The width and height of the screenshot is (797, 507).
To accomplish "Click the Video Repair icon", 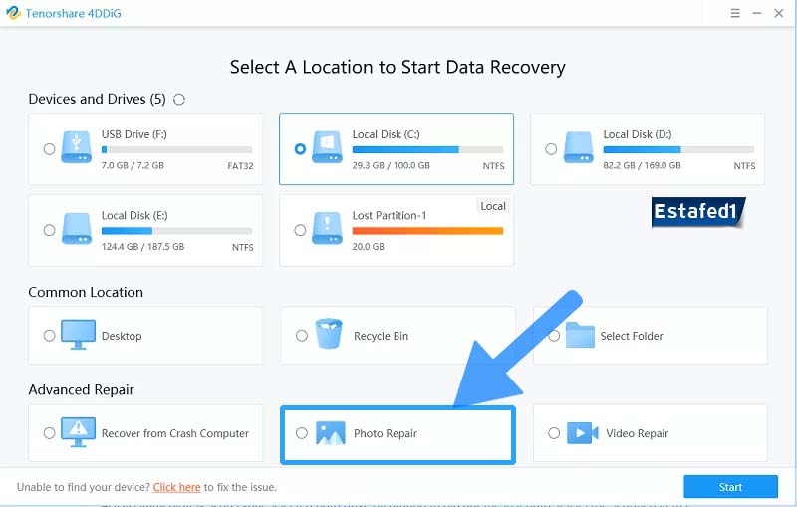I will point(580,433).
